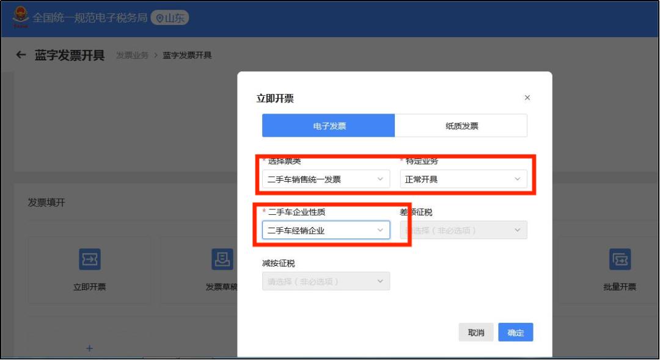Click the 发票业务 breadcrumb link
660x360 pixels.
[132, 55]
